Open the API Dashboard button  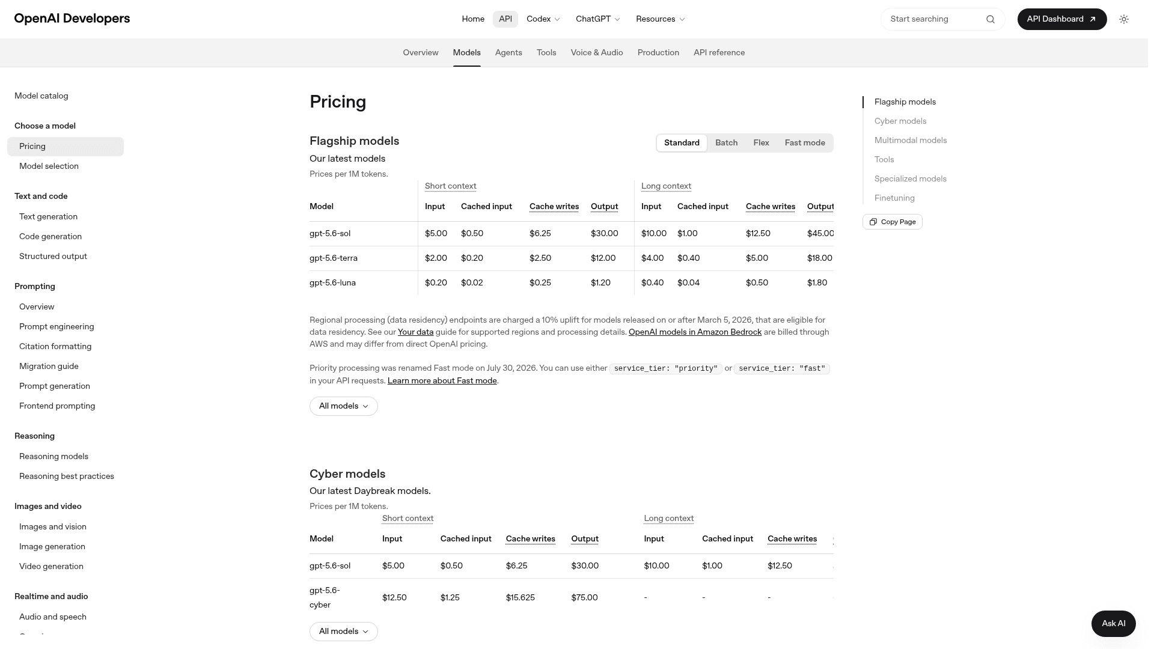pyautogui.click(x=1062, y=19)
